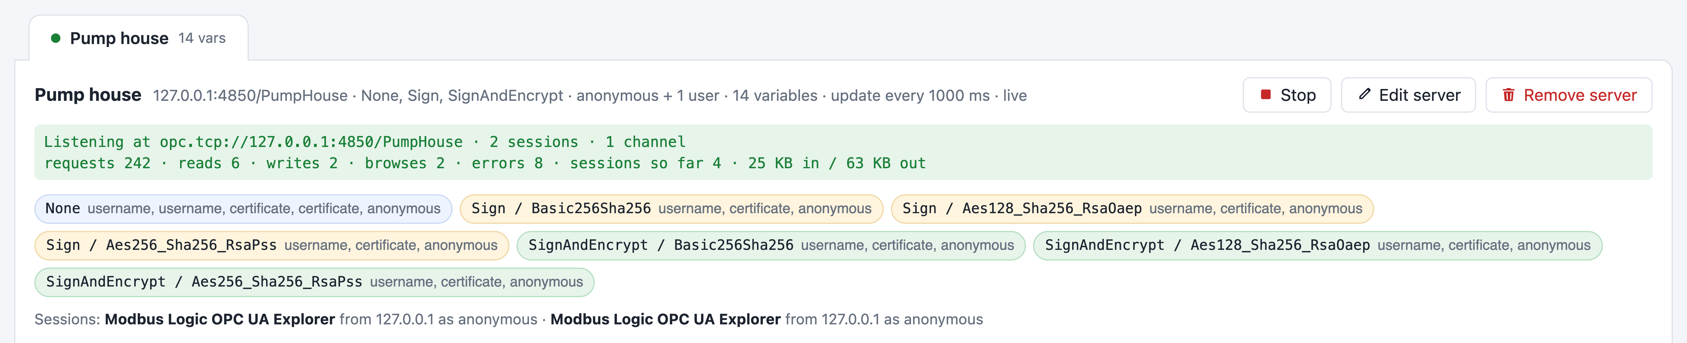Screen dimensions: 1687x343
Task: Select the SignAndEncrypt / Aes256_Sha256_RsaPss chip
Action: tap(314, 282)
